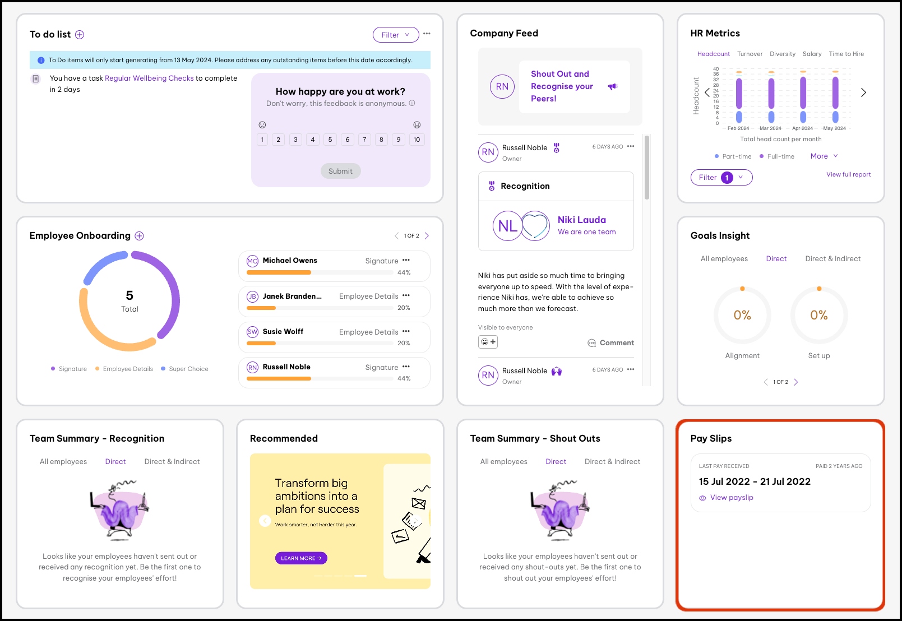The width and height of the screenshot is (902, 621).
Task: Go to next Employee Onboarding page
Action: [x=427, y=236]
